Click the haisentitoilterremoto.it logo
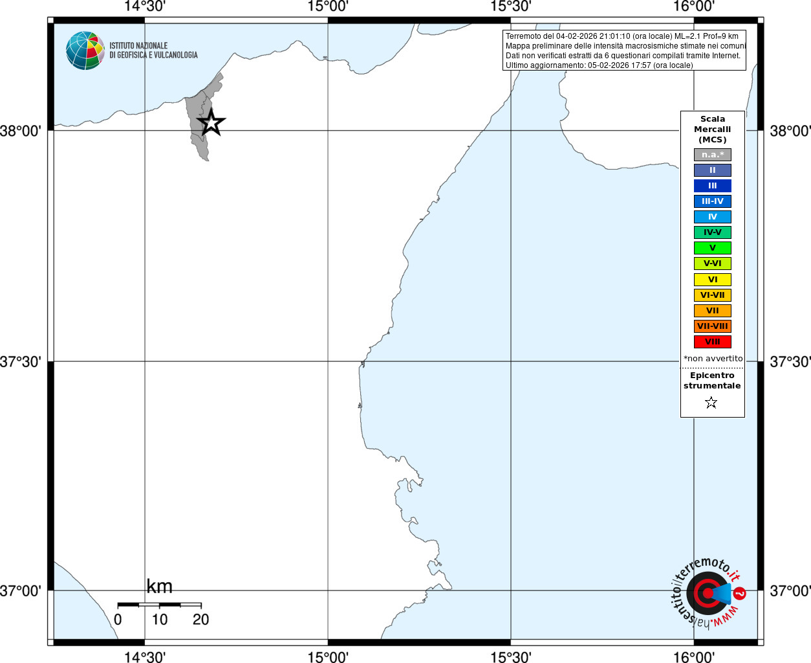Screen dimensions: 811x663 point(709,592)
